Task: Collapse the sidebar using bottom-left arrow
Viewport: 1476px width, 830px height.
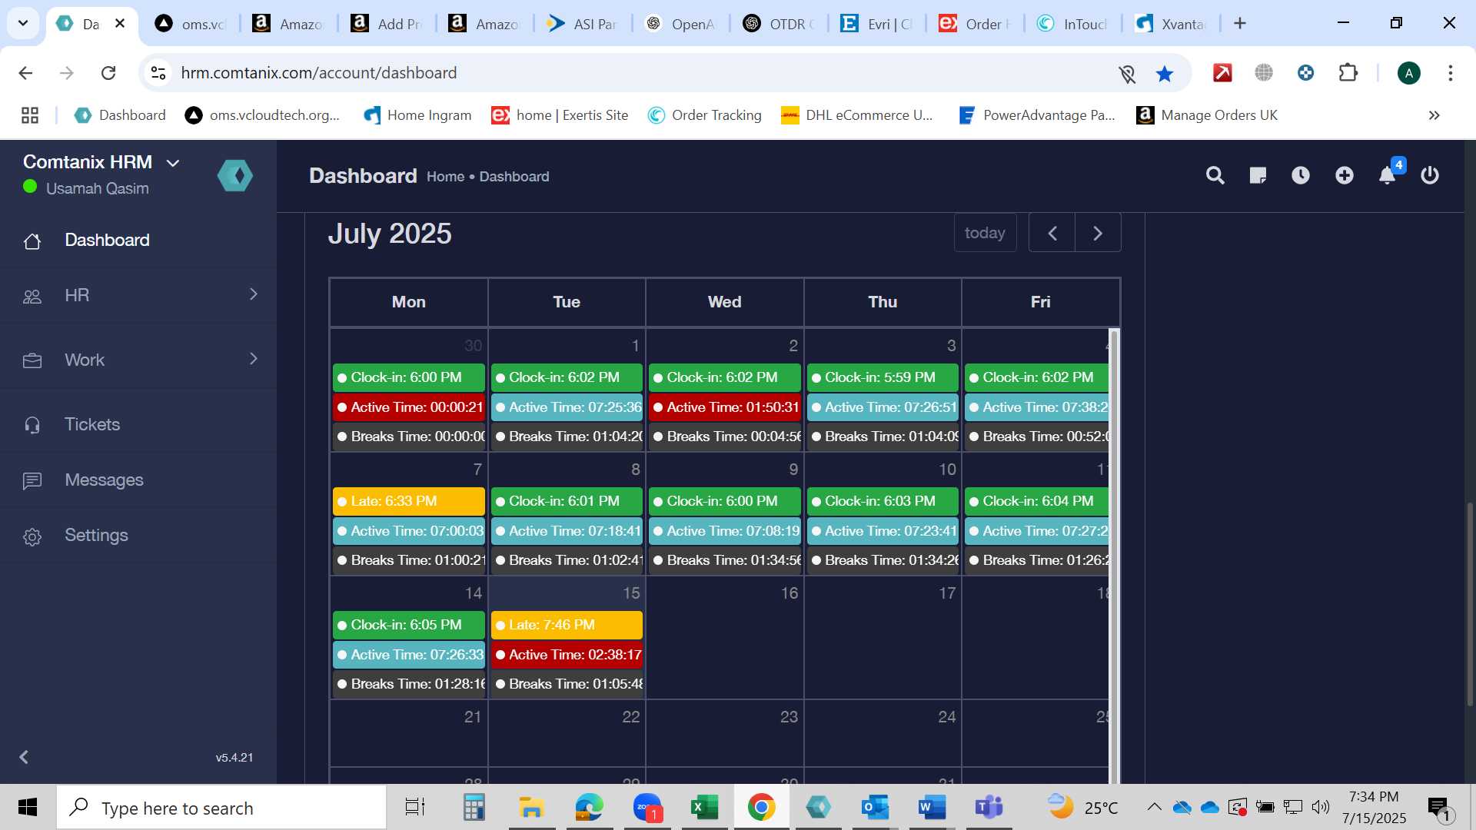Action: [24, 757]
